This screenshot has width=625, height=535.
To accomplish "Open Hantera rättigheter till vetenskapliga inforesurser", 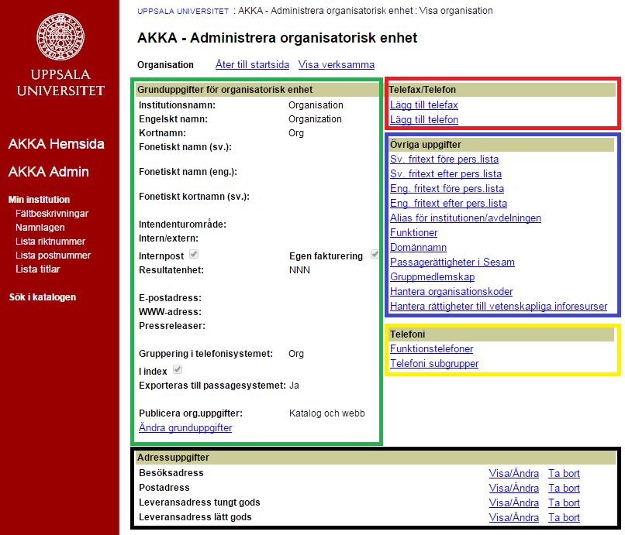I will (499, 306).
